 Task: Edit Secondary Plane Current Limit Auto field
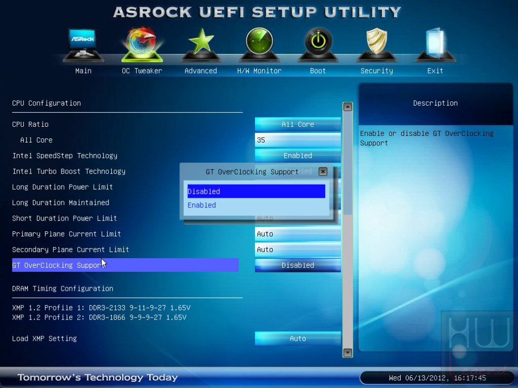click(298, 250)
